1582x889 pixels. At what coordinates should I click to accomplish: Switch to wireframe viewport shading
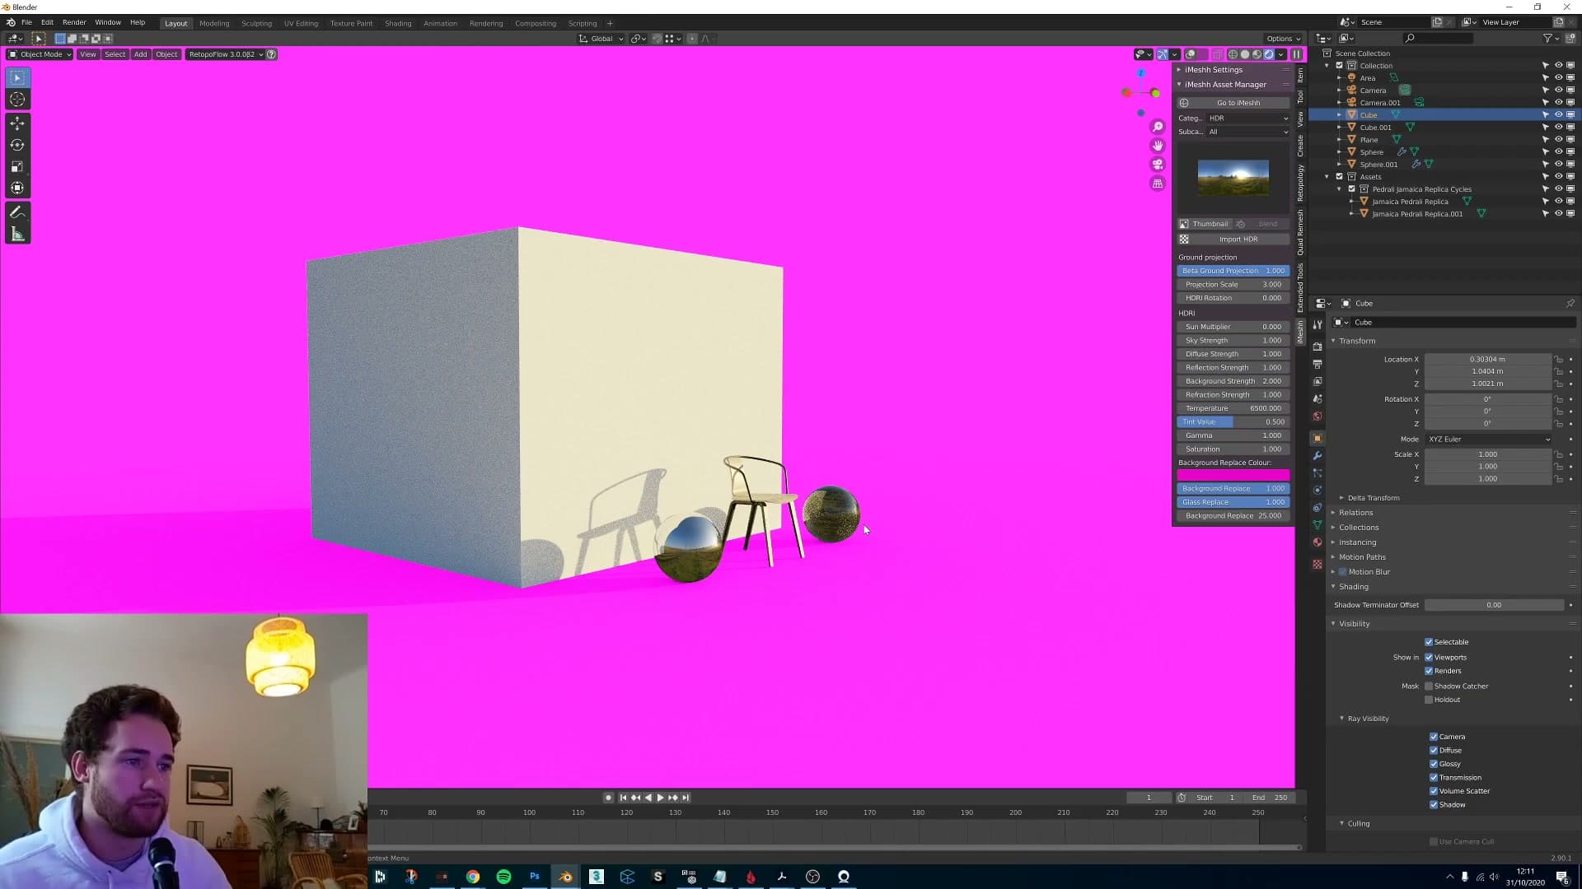[1233, 54]
